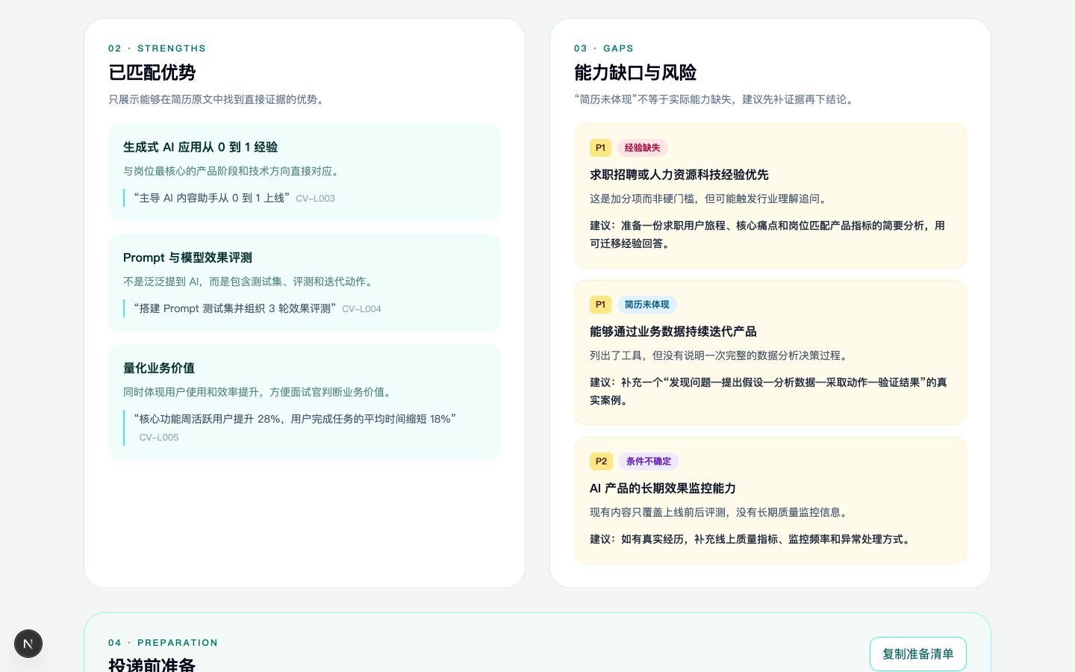Image resolution: width=1075 pixels, height=672 pixels.
Task: Click the 已匹配优势 heading
Action: (152, 72)
